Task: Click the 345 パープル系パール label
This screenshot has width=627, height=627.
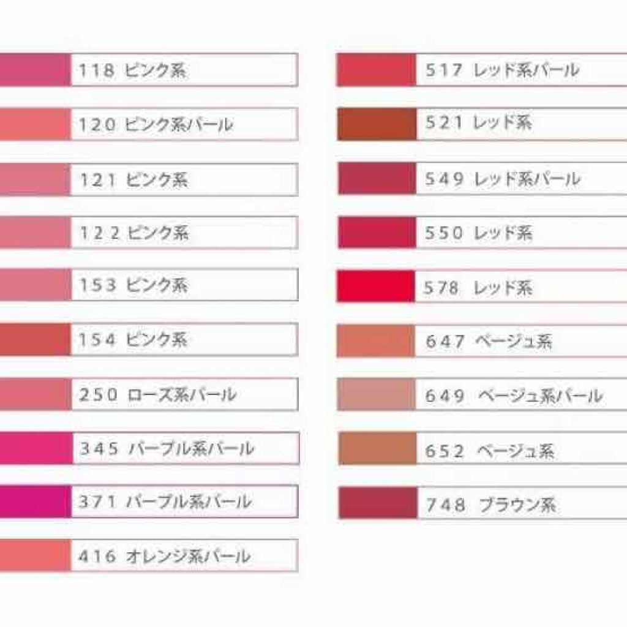Action: [x=184, y=448]
